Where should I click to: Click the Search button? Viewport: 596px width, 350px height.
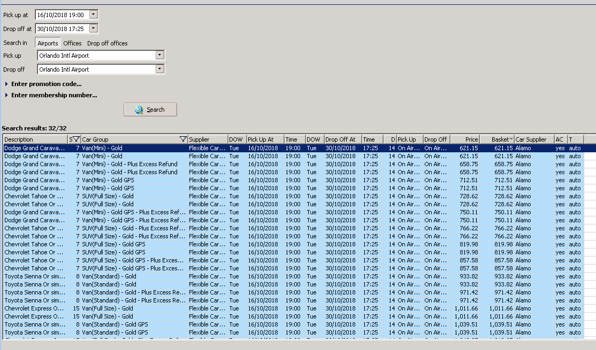tap(150, 110)
